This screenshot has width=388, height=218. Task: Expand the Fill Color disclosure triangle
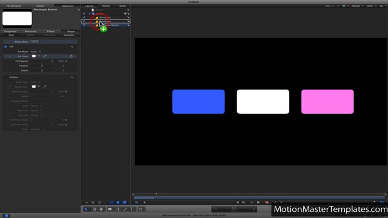click(10, 56)
